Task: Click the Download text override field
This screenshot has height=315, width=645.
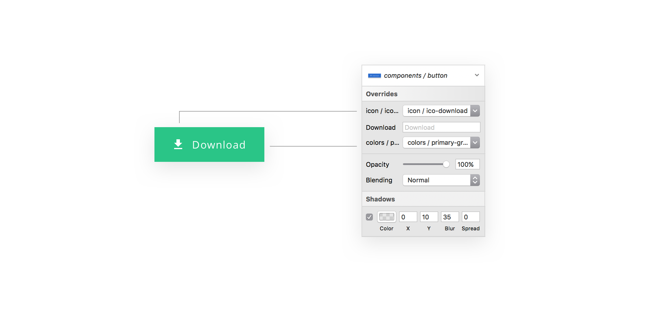Action: pos(441,127)
